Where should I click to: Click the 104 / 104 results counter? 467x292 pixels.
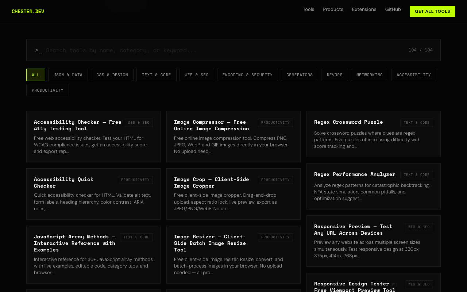(421, 50)
